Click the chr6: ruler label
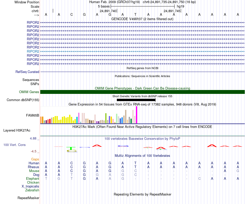The image size is (245, 204). [35, 11]
